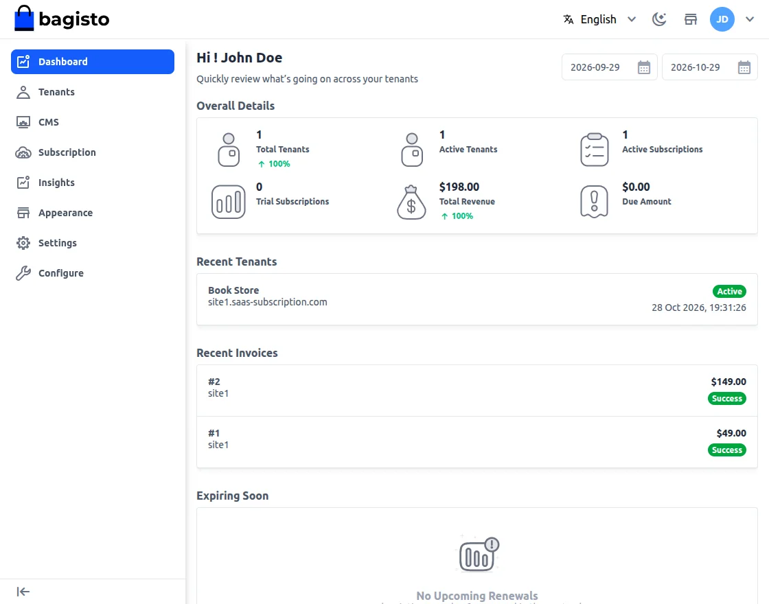Open the Insights sidebar menu
The image size is (769, 604).
[x=93, y=183]
